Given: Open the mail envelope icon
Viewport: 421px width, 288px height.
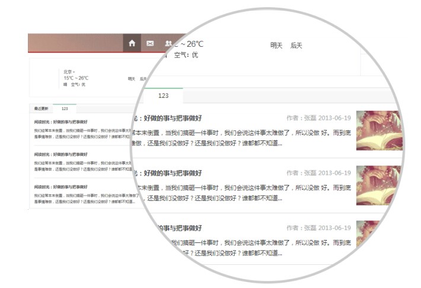Looking at the screenshot, I should click(x=150, y=43).
